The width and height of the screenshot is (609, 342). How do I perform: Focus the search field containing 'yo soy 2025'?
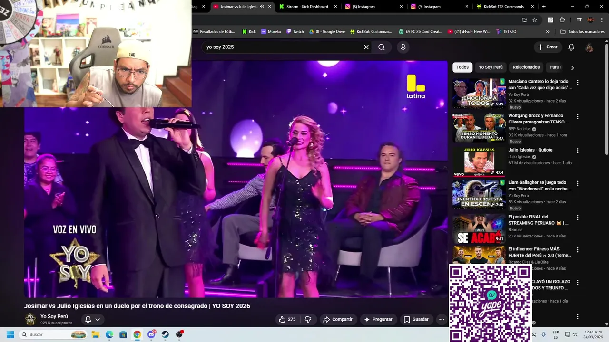click(x=282, y=47)
